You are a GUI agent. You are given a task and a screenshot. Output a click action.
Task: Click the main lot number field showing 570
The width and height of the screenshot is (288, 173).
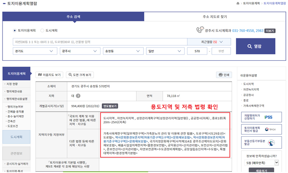[197, 51]
